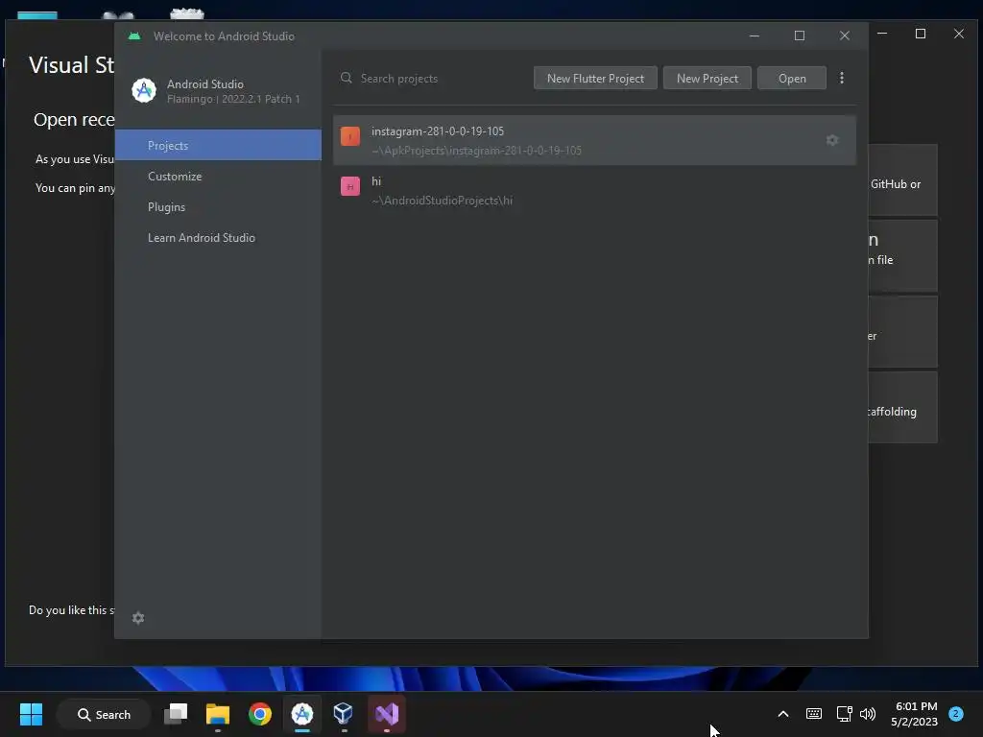Click the search magnifier icon
The height and width of the screenshot is (737, 983).
346,78
